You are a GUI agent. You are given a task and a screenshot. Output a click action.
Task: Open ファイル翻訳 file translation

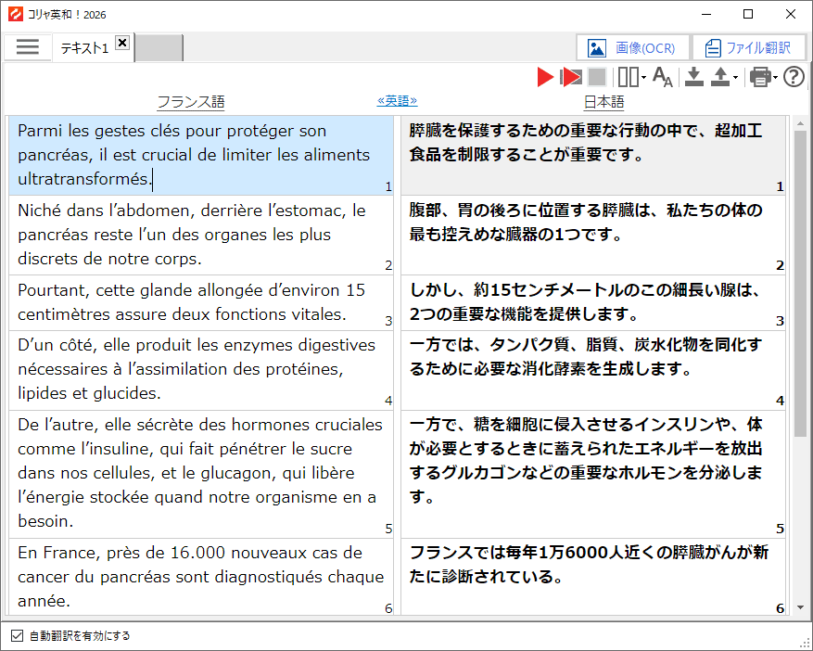pyautogui.click(x=749, y=48)
